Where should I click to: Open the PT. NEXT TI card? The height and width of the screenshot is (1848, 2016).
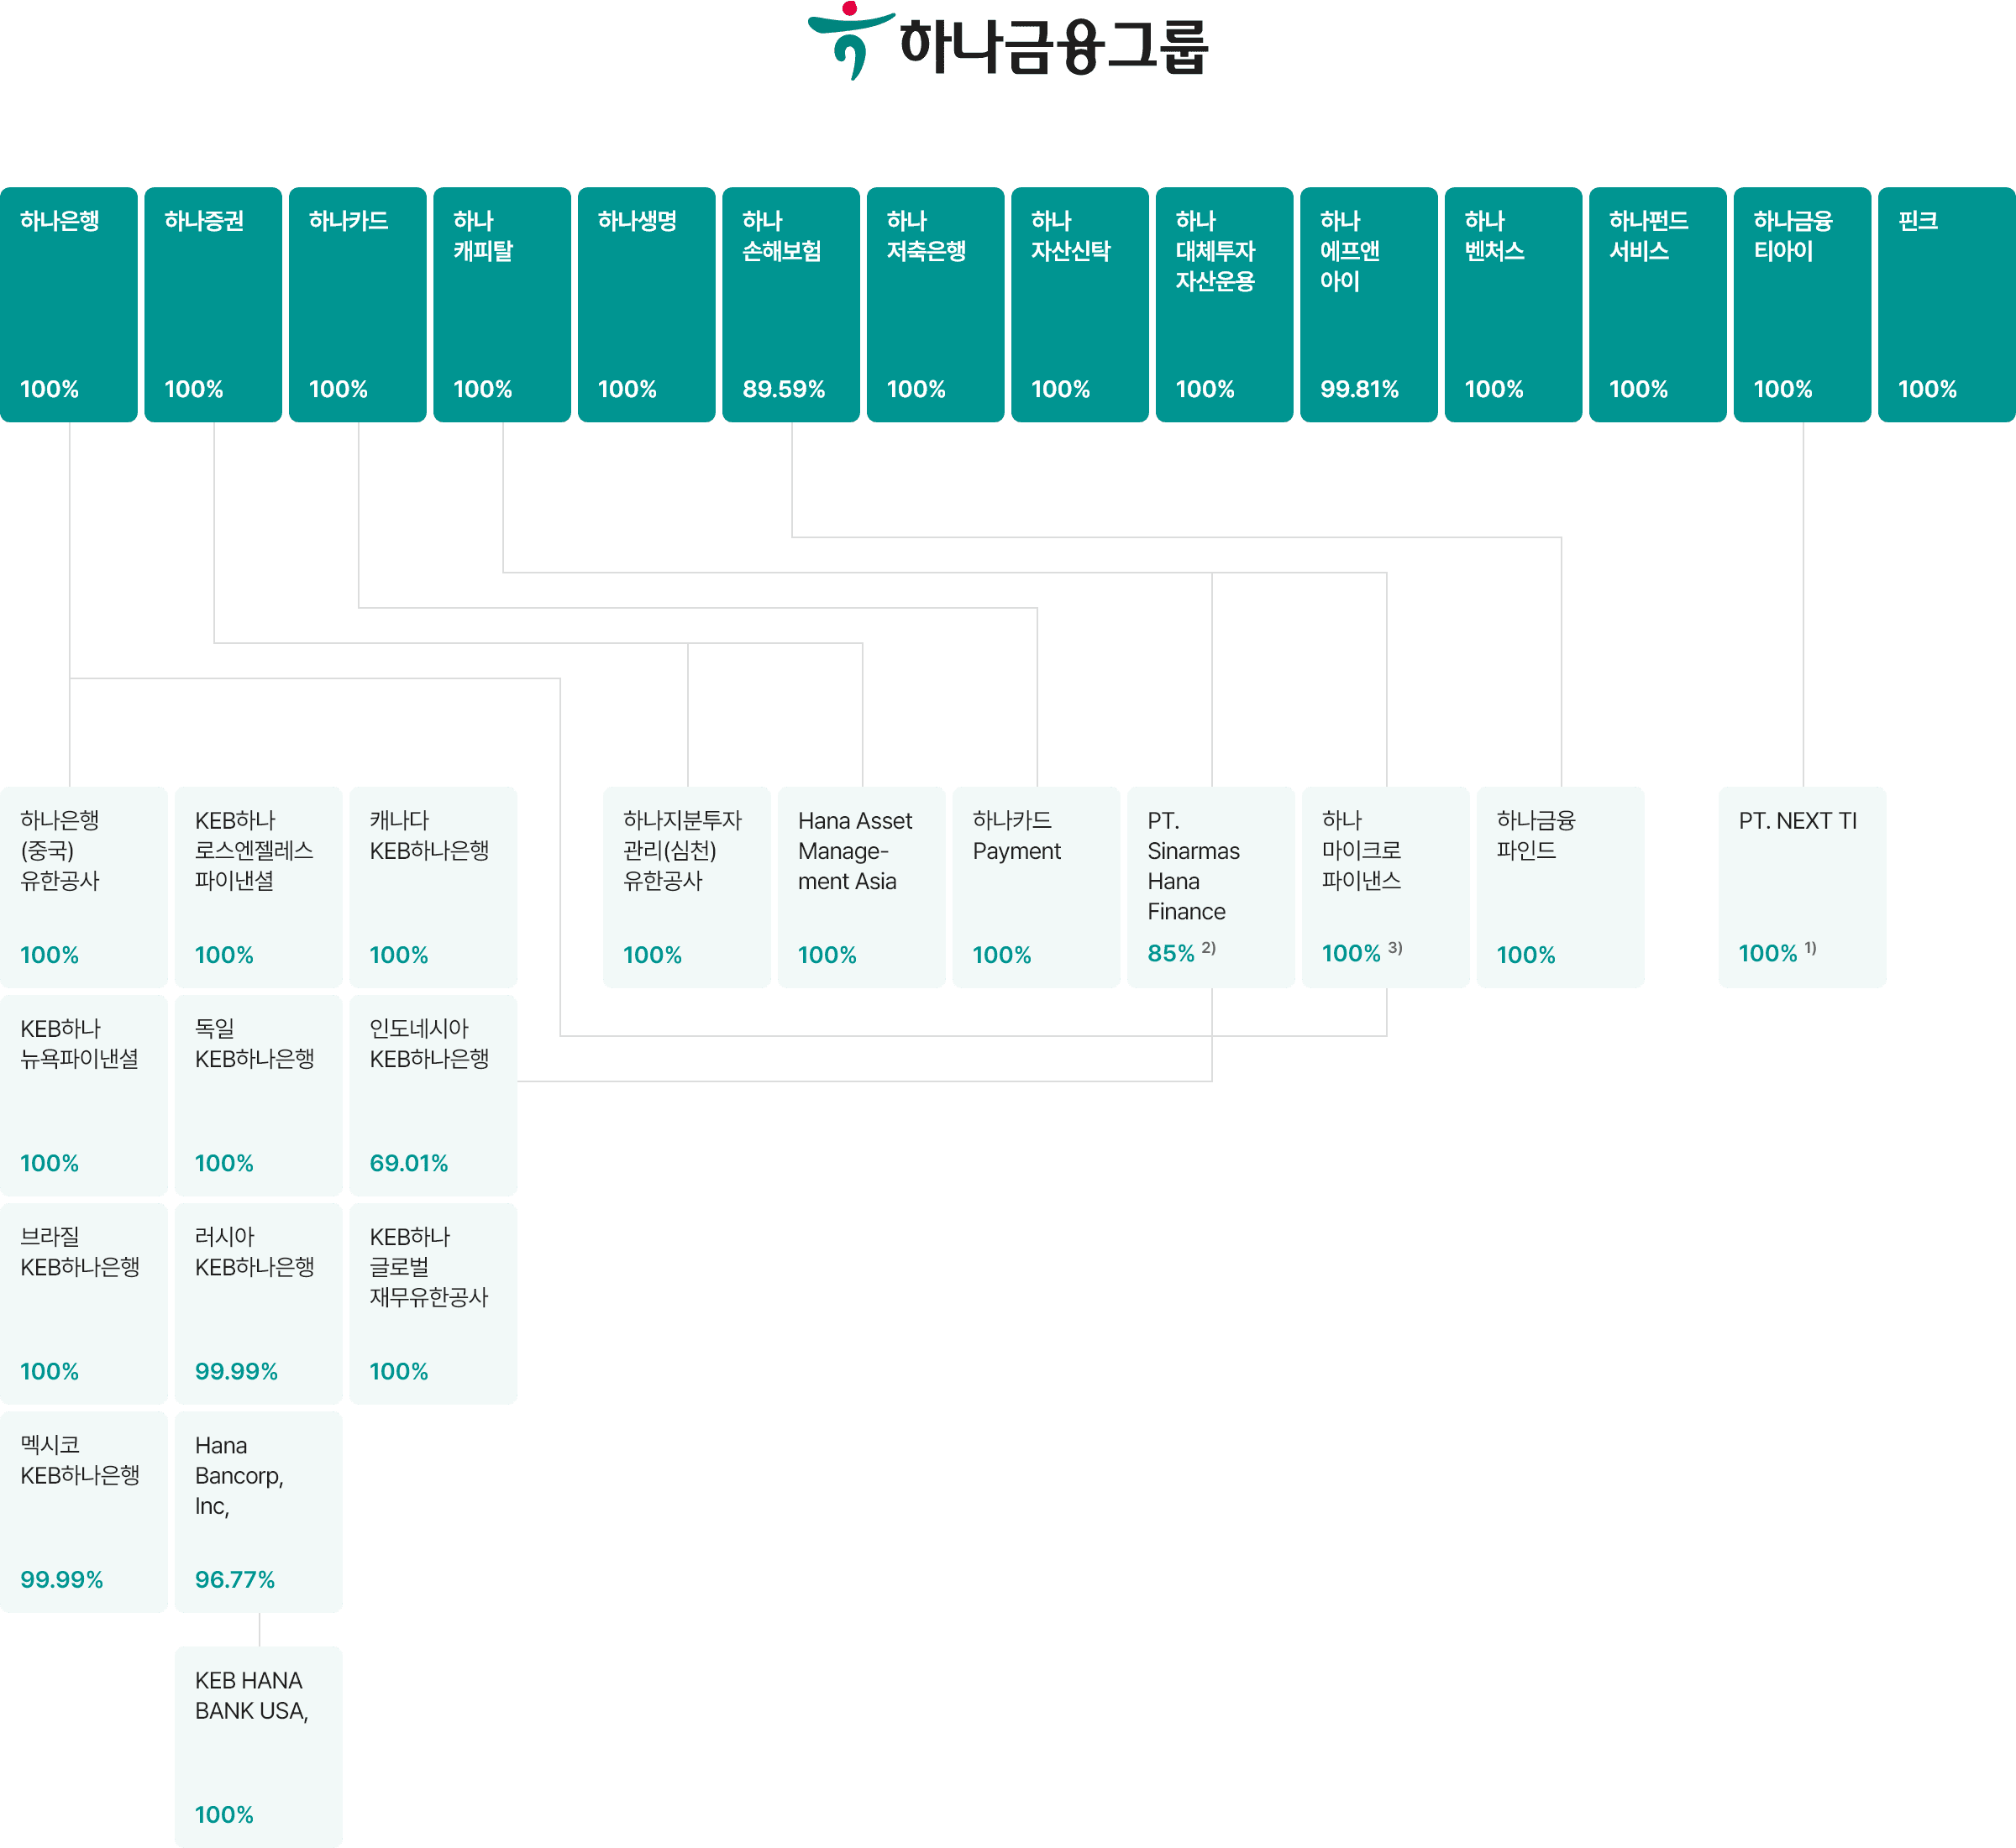pyautogui.click(x=1802, y=887)
